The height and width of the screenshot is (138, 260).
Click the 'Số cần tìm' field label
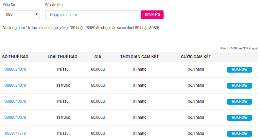point(54,5)
